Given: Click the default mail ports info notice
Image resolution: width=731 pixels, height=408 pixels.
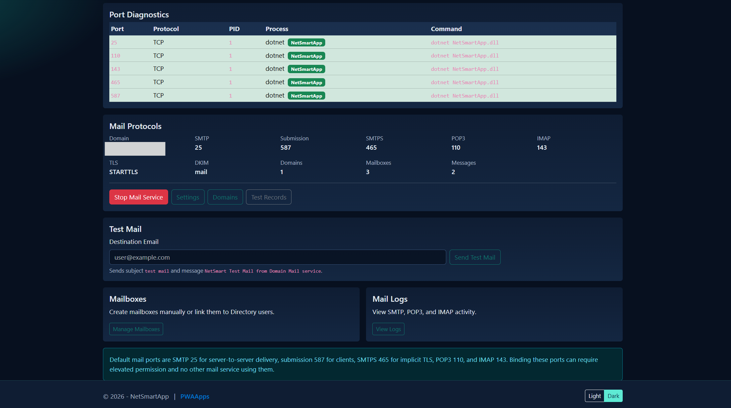Looking at the screenshot, I should click(x=363, y=365).
